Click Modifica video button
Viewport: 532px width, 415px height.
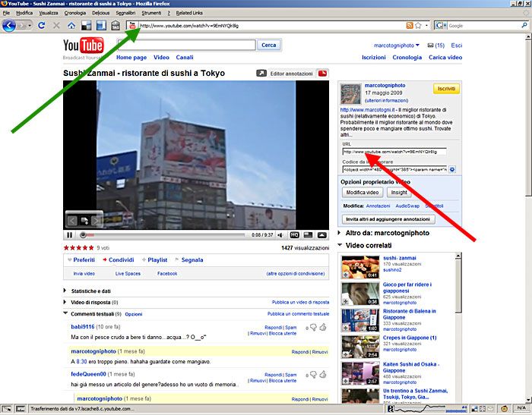click(x=363, y=193)
